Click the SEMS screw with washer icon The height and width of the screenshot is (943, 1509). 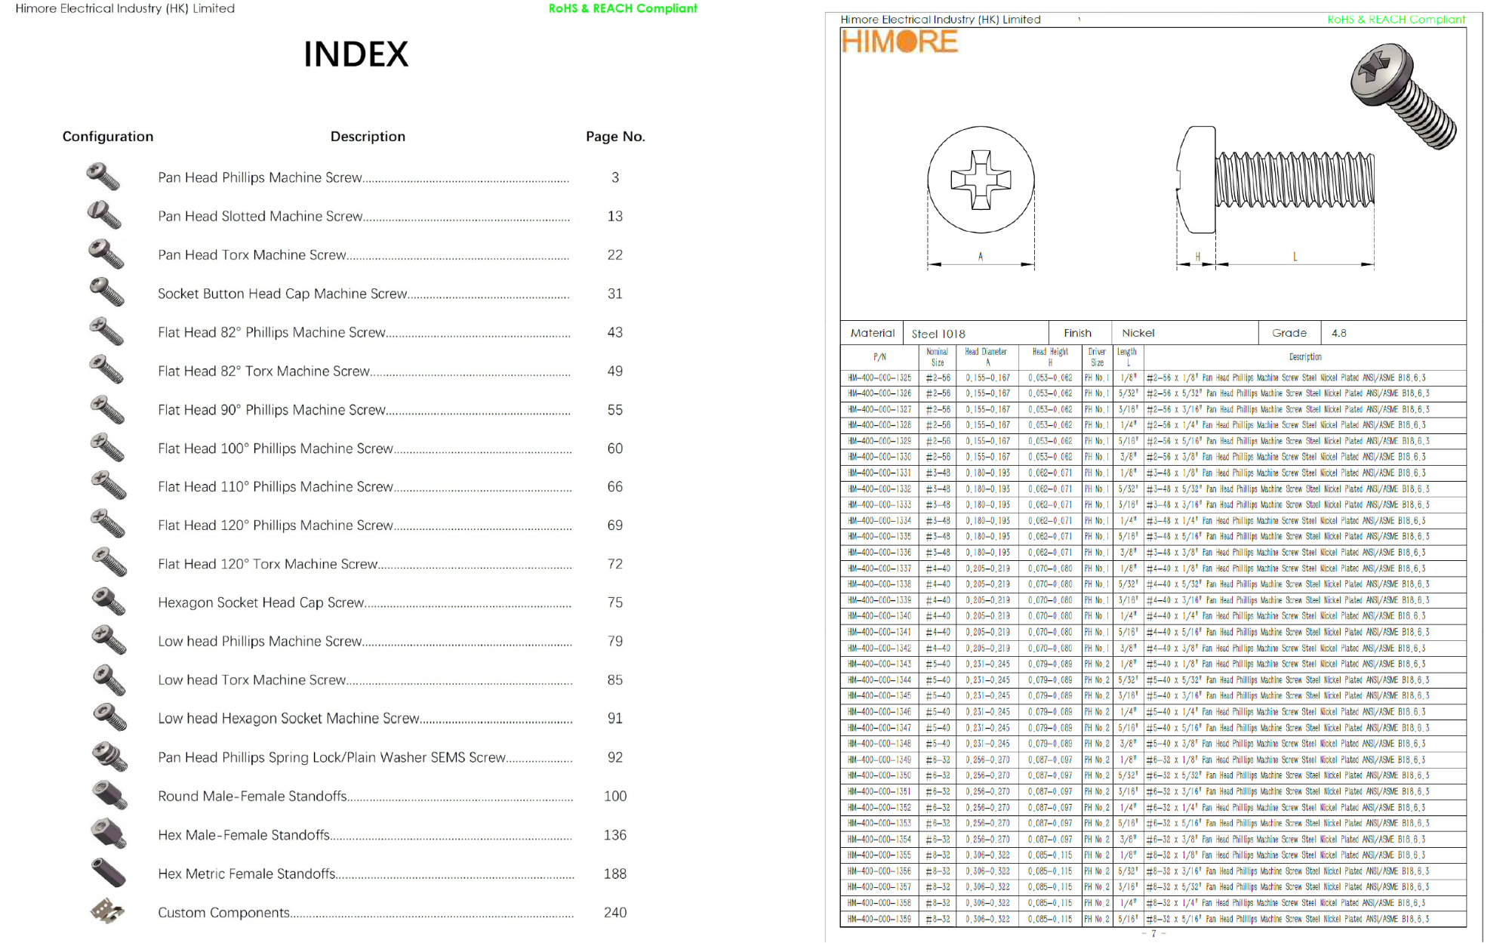click(109, 757)
